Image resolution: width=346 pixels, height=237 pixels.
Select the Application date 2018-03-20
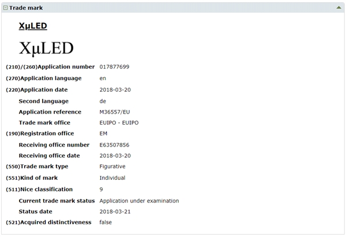[x=116, y=89]
